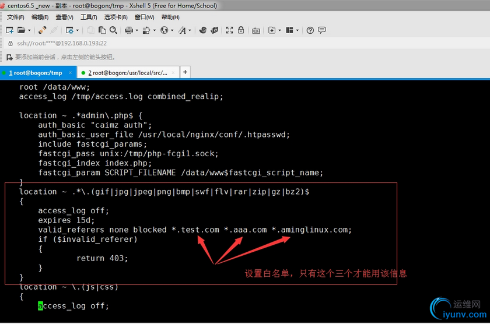Click 'location ~ .*admin\.php$ {' line
The height and width of the screenshot is (324, 490).
point(81,115)
